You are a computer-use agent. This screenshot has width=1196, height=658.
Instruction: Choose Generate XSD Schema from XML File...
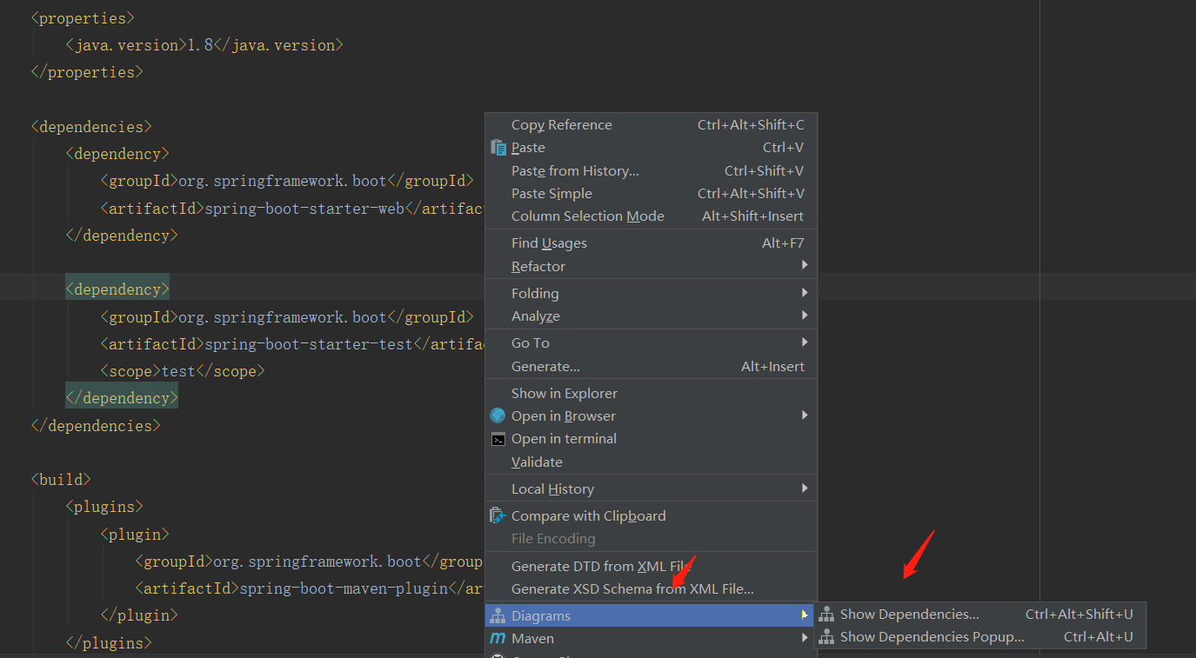[651, 588]
